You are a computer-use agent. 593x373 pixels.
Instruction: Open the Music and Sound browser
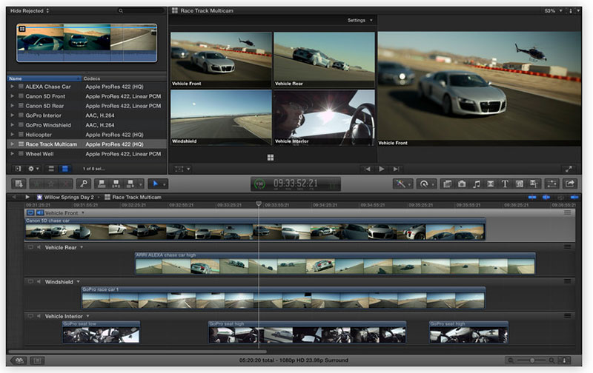(x=477, y=184)
